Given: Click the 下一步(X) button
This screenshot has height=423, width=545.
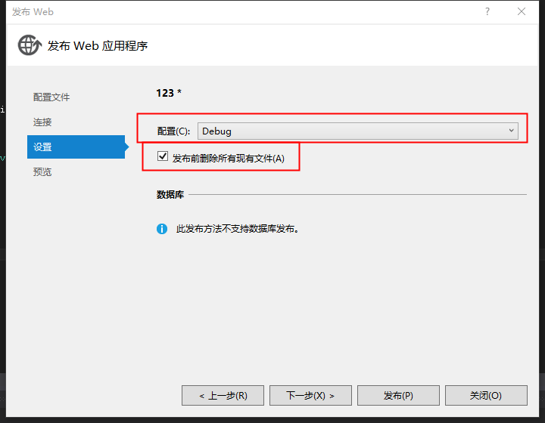Looking at the screenshot, I should 310,395.
